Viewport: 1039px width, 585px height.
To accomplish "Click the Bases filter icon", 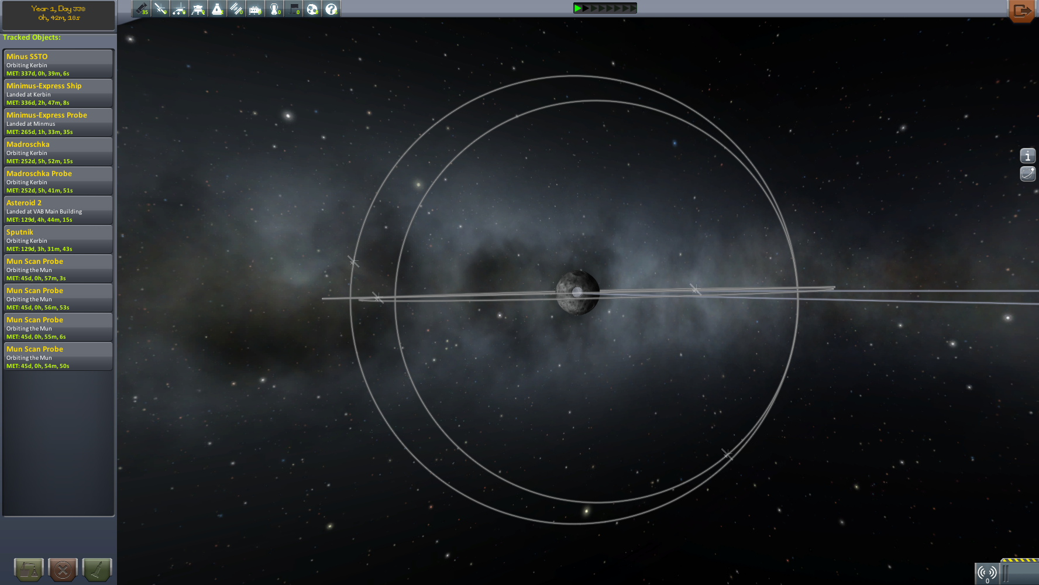I will click(255, 9).
